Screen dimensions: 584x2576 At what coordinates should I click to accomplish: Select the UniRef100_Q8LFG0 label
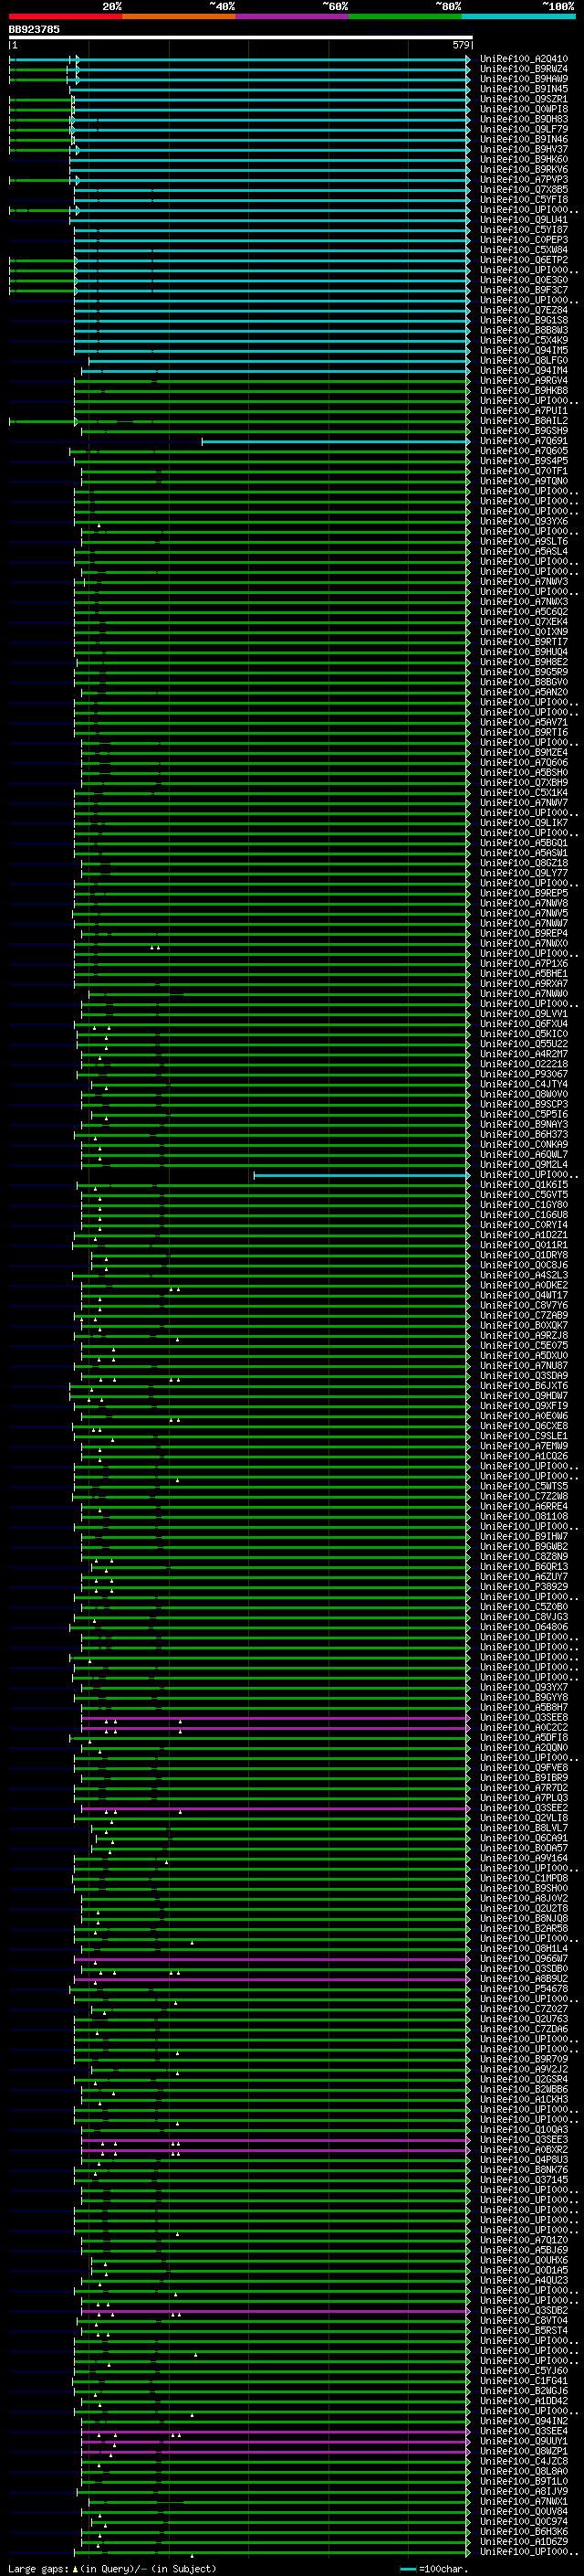pos(524,360)
